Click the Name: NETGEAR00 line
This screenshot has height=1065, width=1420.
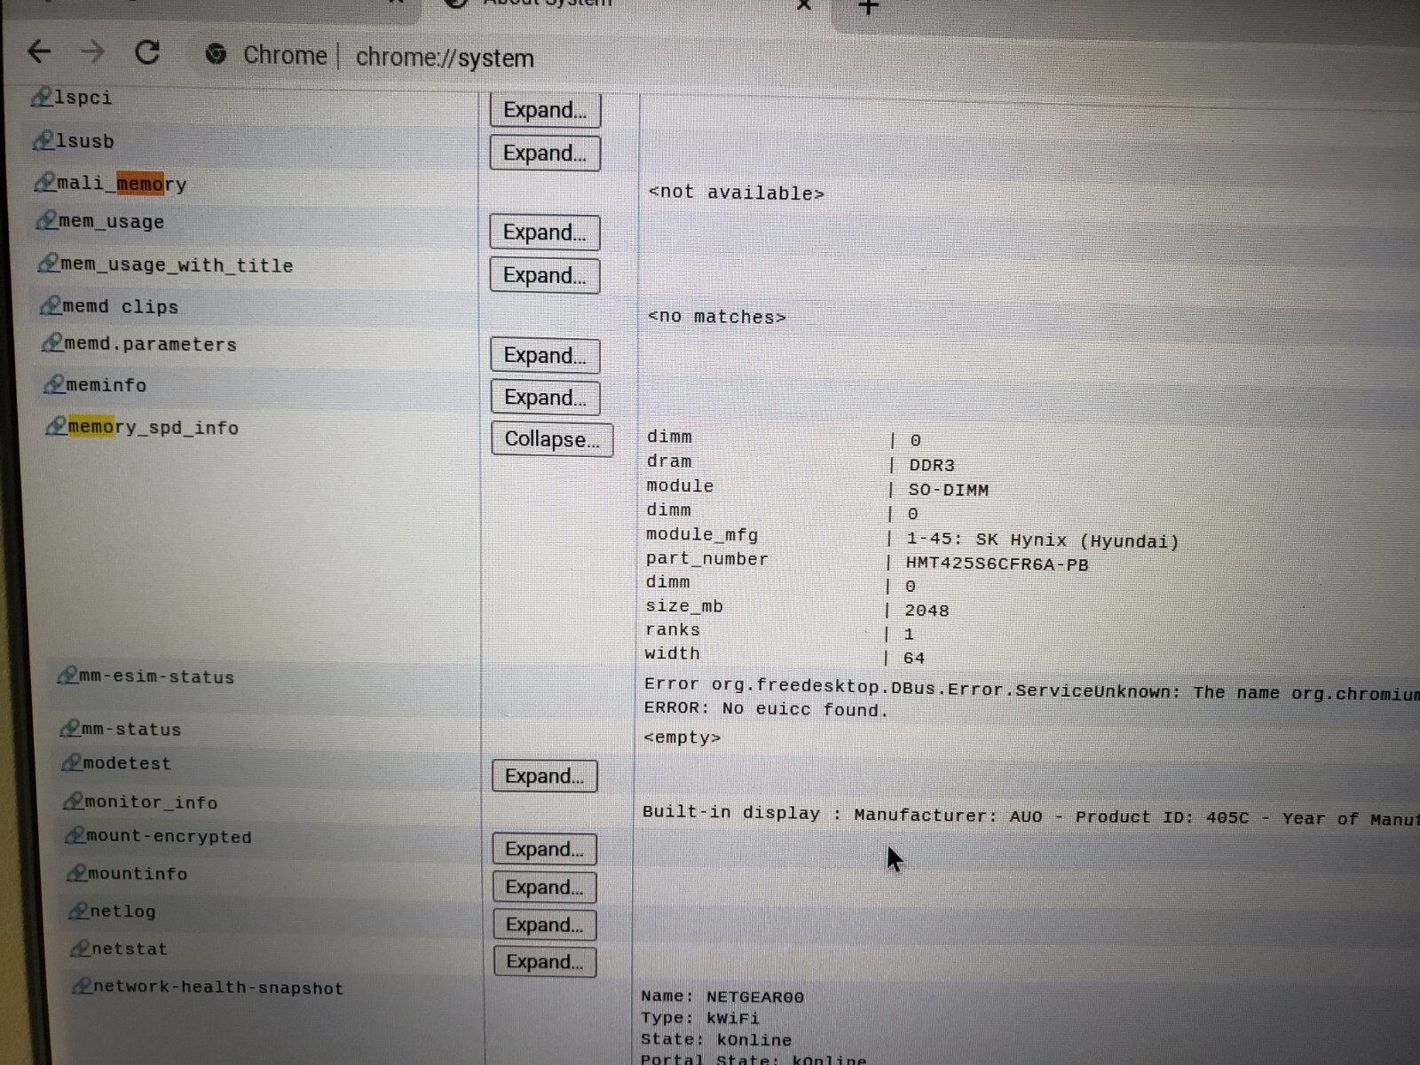(722, 997)
